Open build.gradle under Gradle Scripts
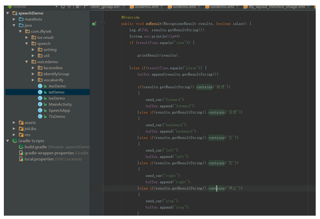 coord(35,147)
